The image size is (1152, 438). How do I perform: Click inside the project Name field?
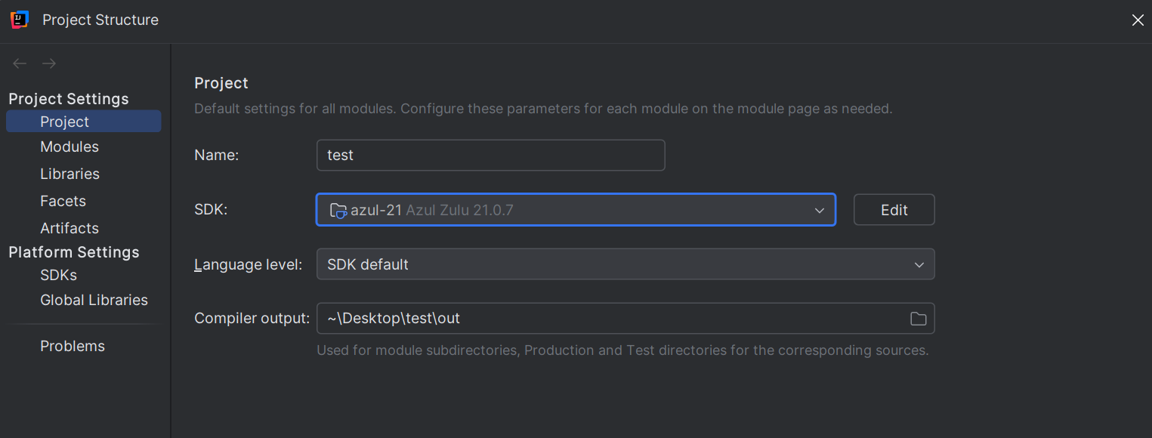pyautogui.click(x=491, y=155)
